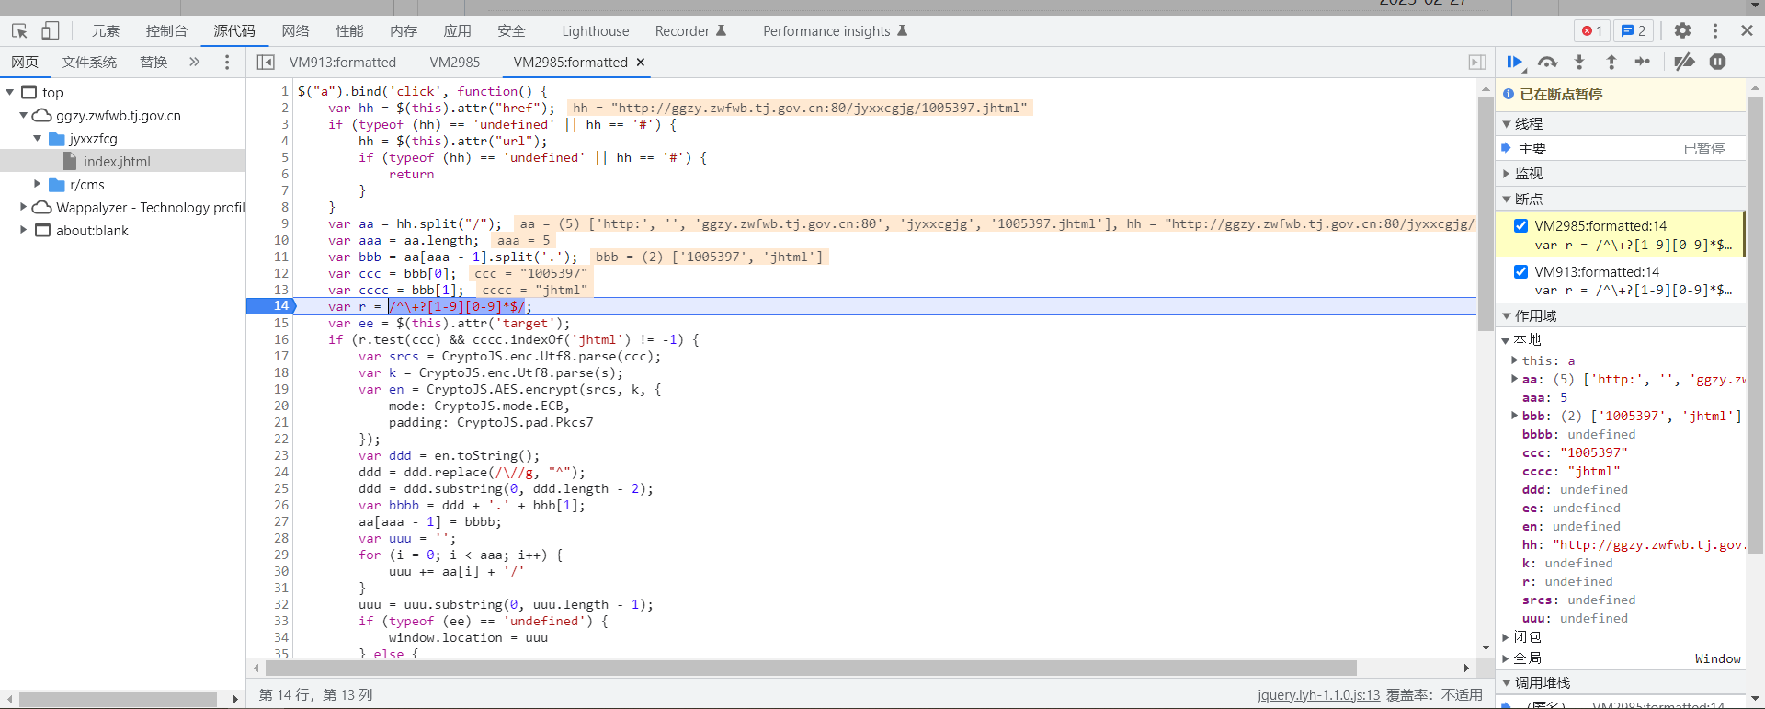
Task: Expand the r/cms folder arrow
Action: pyautogui.click(x=38, y=185)
